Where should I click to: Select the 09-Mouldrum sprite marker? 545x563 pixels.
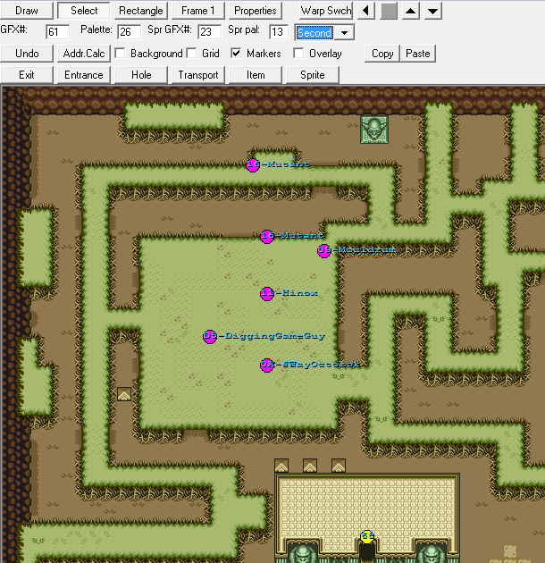tap(324, 250)
